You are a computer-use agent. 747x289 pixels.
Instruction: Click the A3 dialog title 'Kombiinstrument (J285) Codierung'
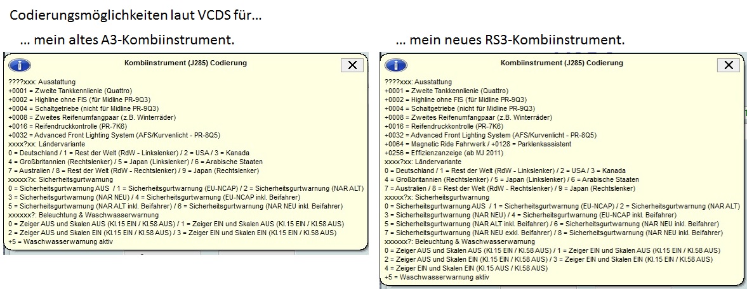tap(186, 63)
